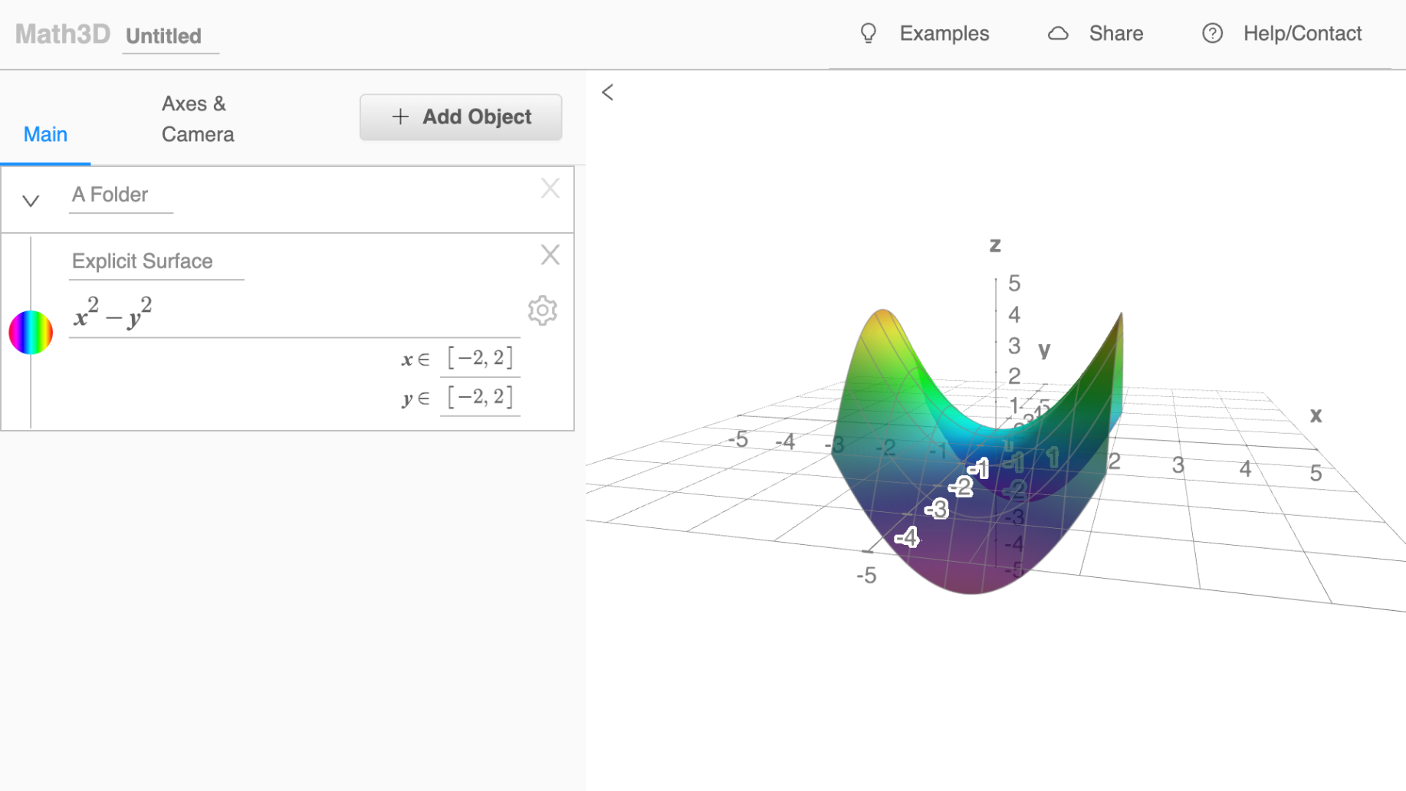Open the Axes & Camera tab
Screen dimensions: 1406x791
(x=197, y=119)
